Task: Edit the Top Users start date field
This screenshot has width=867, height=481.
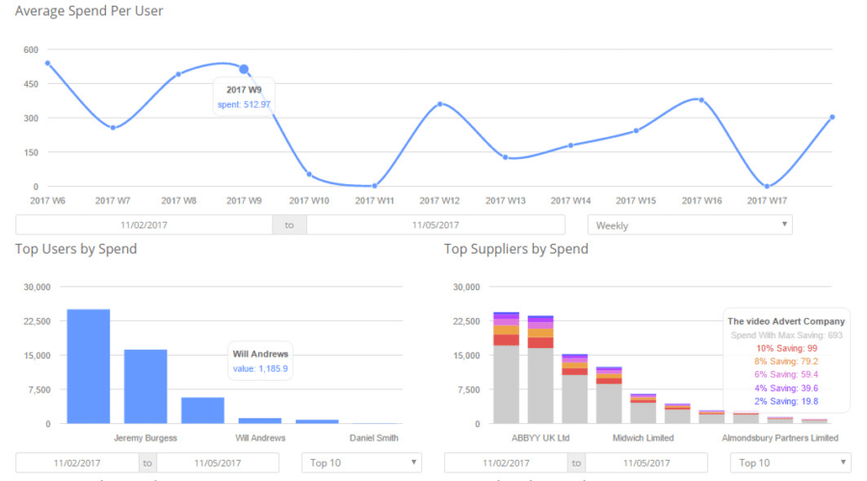Action: click(x=77, y=463)
